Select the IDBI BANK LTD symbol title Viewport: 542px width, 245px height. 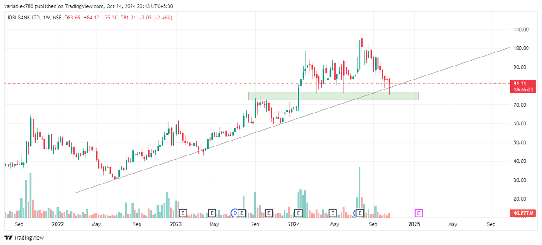click(23, 18)
